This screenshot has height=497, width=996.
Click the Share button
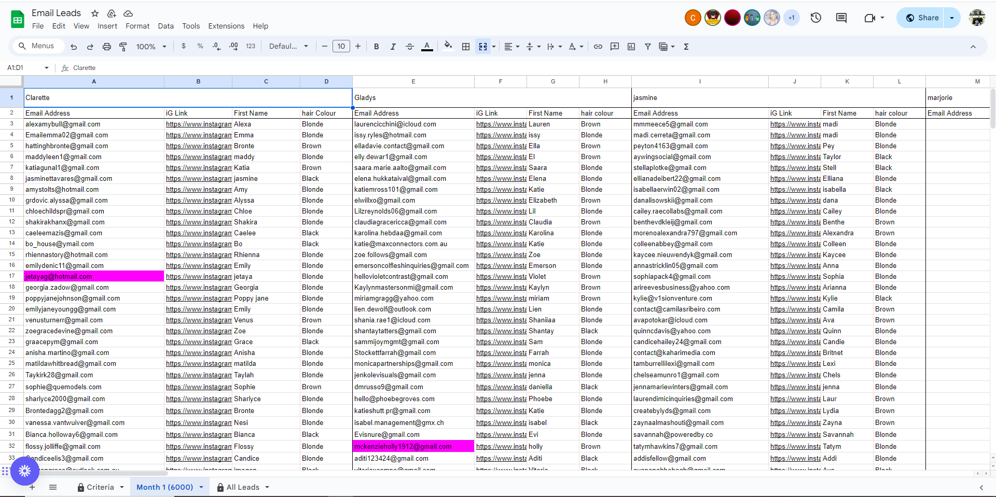(921, 18)
